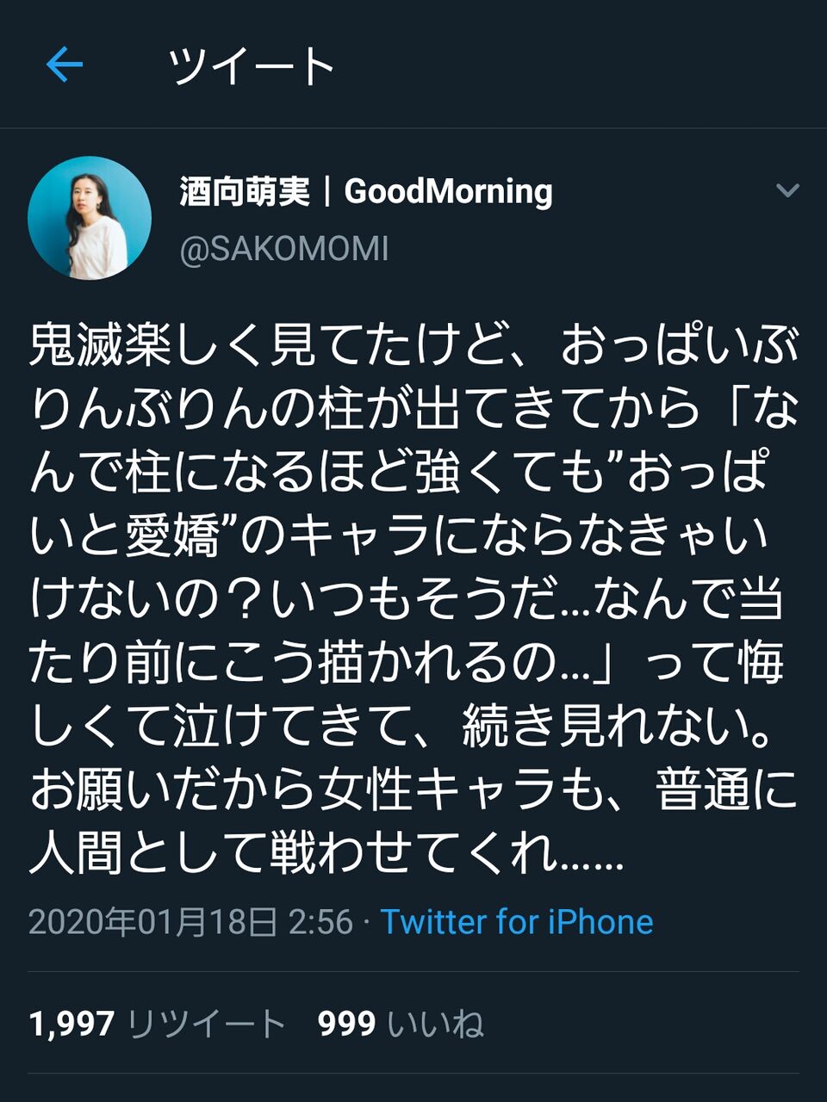Click the tweet line starting いと愛嬌
Screen dimensions: 827x1102
pos(399,536)
